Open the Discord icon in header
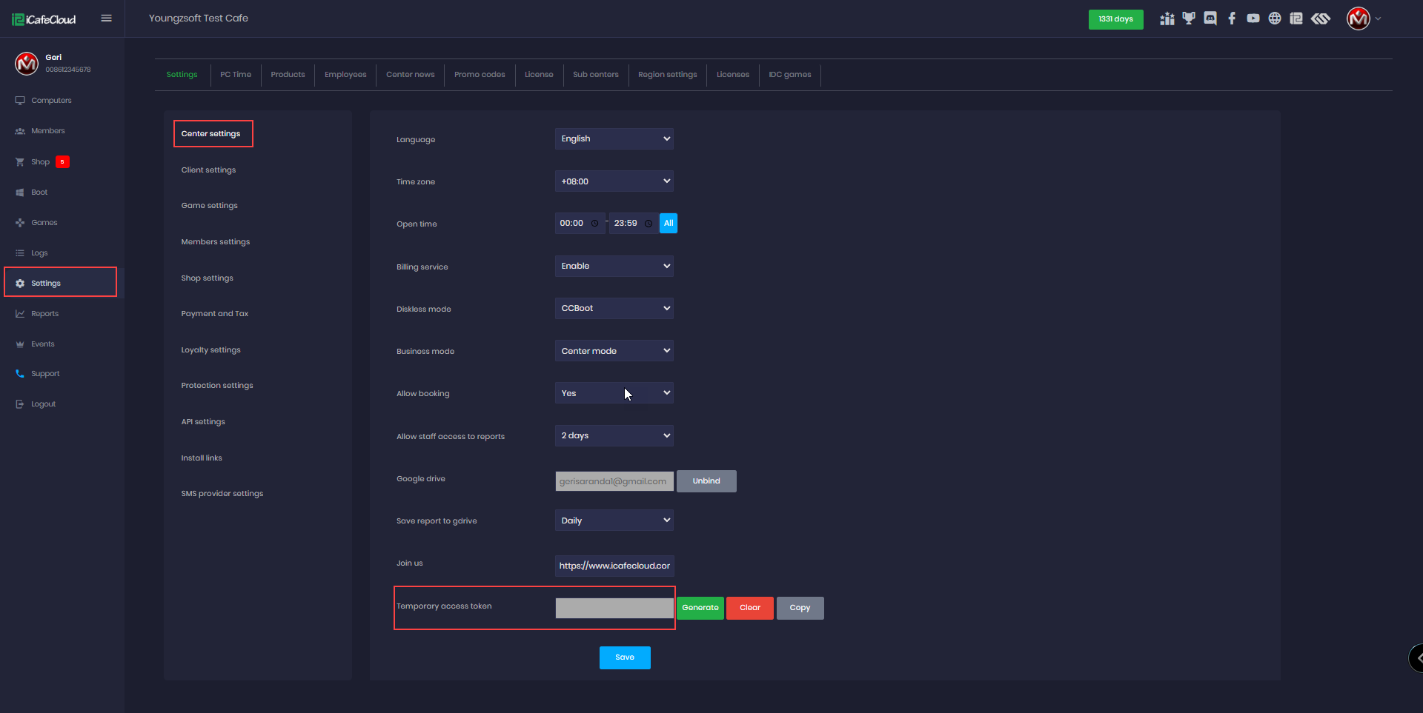 tap(1210, 19)
